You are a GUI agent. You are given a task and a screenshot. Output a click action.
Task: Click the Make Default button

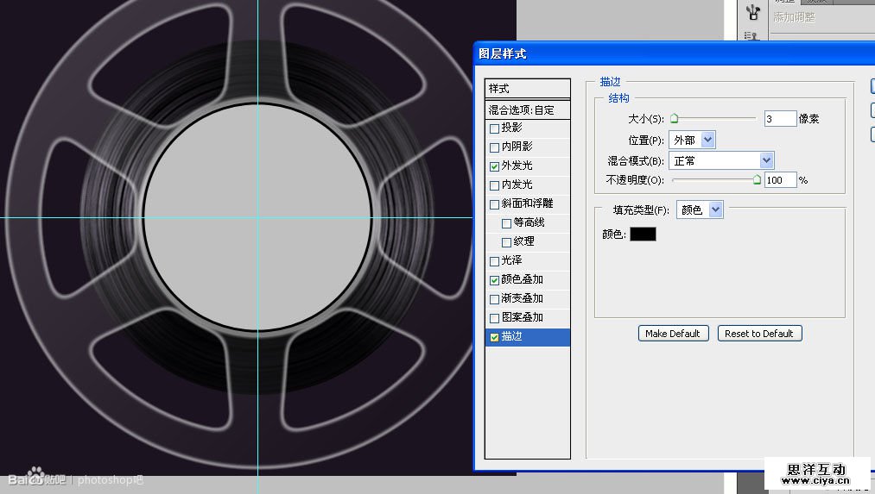point(673,334)
